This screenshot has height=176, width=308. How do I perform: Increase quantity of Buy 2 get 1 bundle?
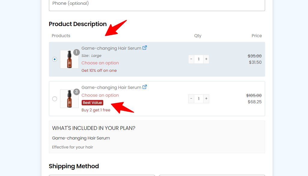point(206,98)
